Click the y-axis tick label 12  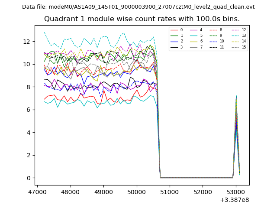[26, 42]
